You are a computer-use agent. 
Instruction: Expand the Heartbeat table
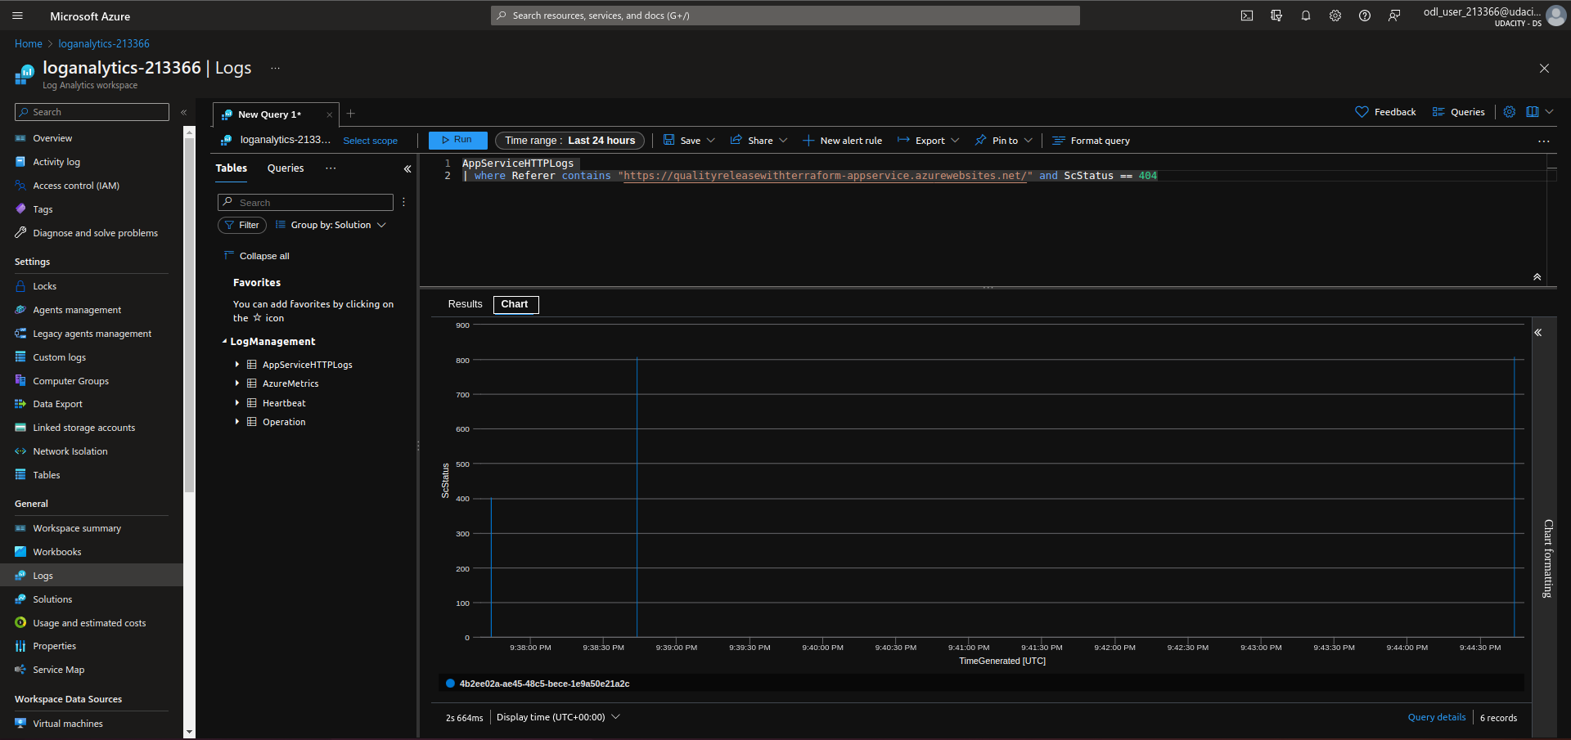pos(237,403)
